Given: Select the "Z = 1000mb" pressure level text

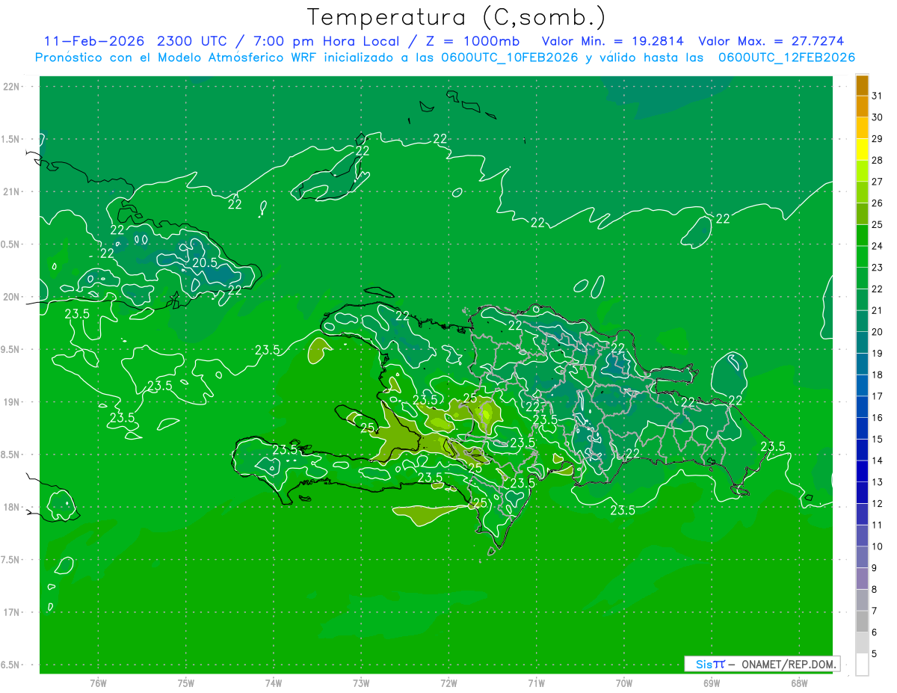Looking at the screenshot, I should pos(473,41).
